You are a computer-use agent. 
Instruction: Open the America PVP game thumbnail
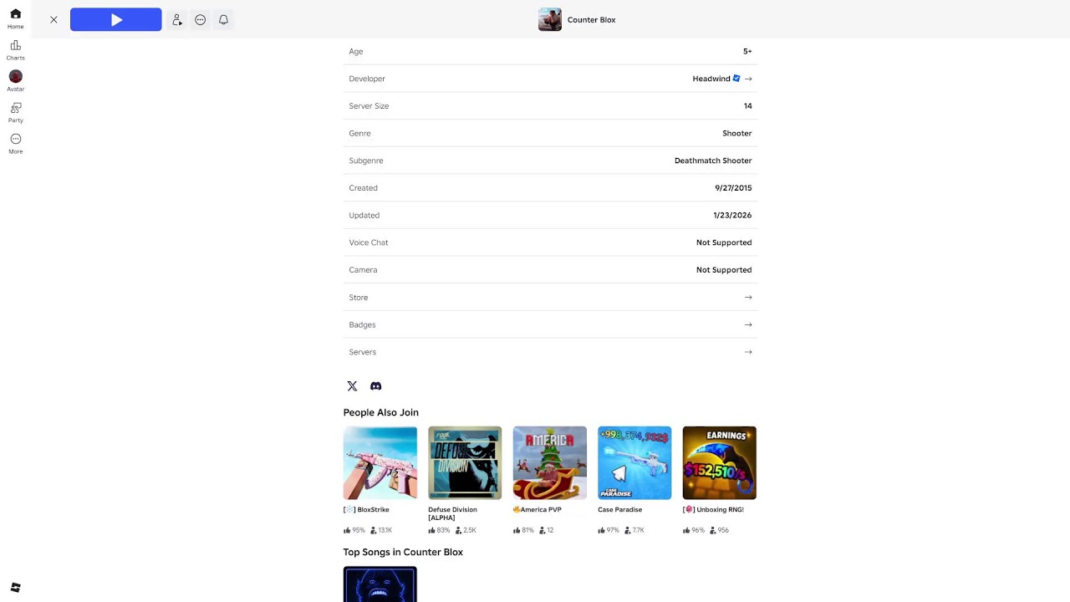[550, 463]
